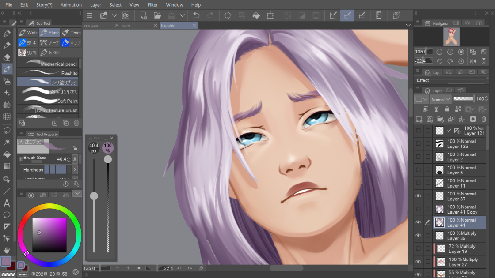Screen dimensions: 495x278
Task: Expand canvas tab list chevron
Action: tap(408, 26)
